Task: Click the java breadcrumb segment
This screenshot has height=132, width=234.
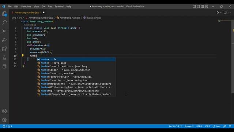Action: tap(14, 18)
